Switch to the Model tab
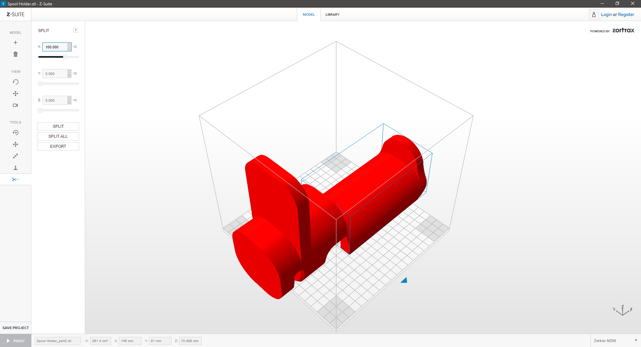The height and width of the screenshot is (347, 641). [x=308, y=15]
